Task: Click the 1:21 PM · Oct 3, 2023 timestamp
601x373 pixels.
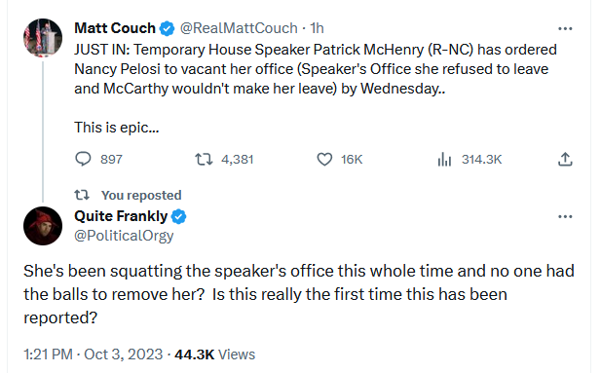Action: pyautogui.click(x=94, y=354)
